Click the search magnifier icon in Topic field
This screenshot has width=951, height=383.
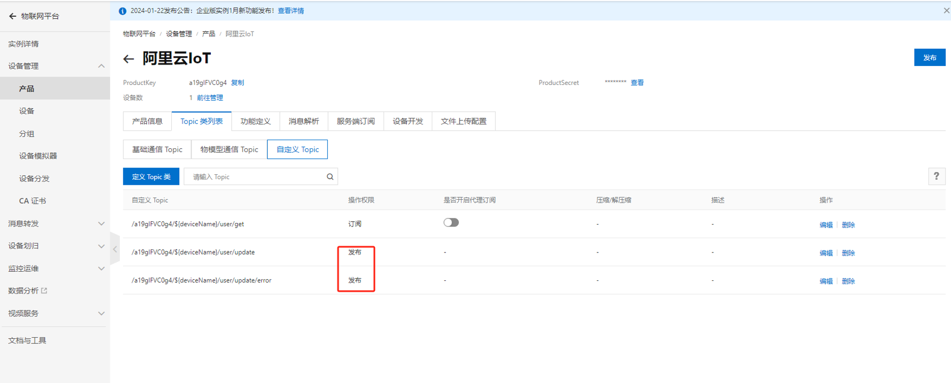pos(330,177)
